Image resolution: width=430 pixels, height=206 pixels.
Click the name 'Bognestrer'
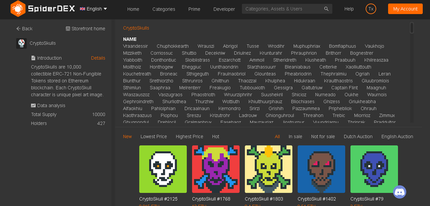[362, 53]
